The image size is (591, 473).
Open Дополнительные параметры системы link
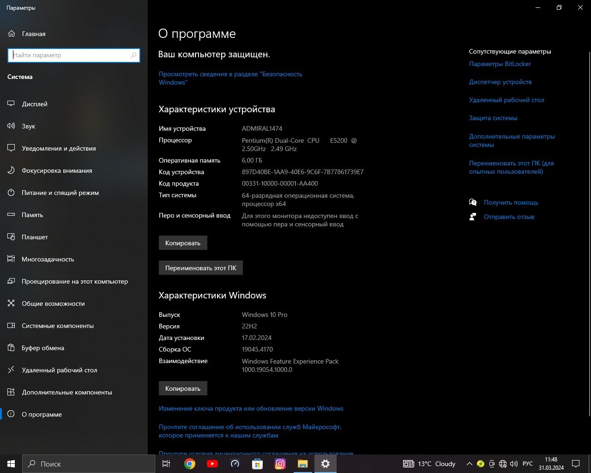click(x=512, y=140)
